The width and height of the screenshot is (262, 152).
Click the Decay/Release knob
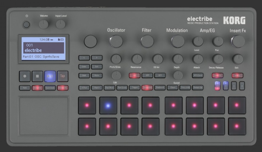[218, 59]
